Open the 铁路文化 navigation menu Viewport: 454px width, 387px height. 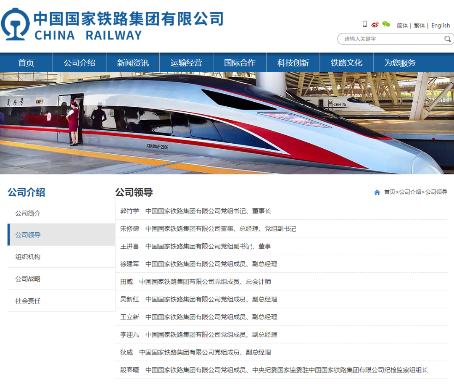click(346, 63)
